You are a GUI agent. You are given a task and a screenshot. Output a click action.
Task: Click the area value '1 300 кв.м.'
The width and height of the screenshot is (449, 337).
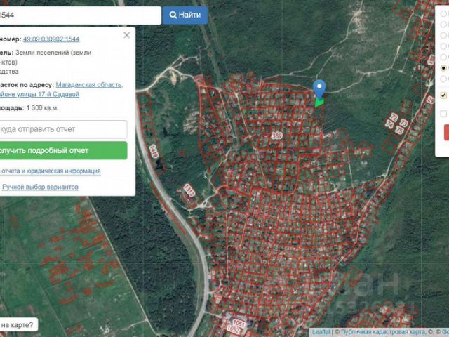pos(42,108)
